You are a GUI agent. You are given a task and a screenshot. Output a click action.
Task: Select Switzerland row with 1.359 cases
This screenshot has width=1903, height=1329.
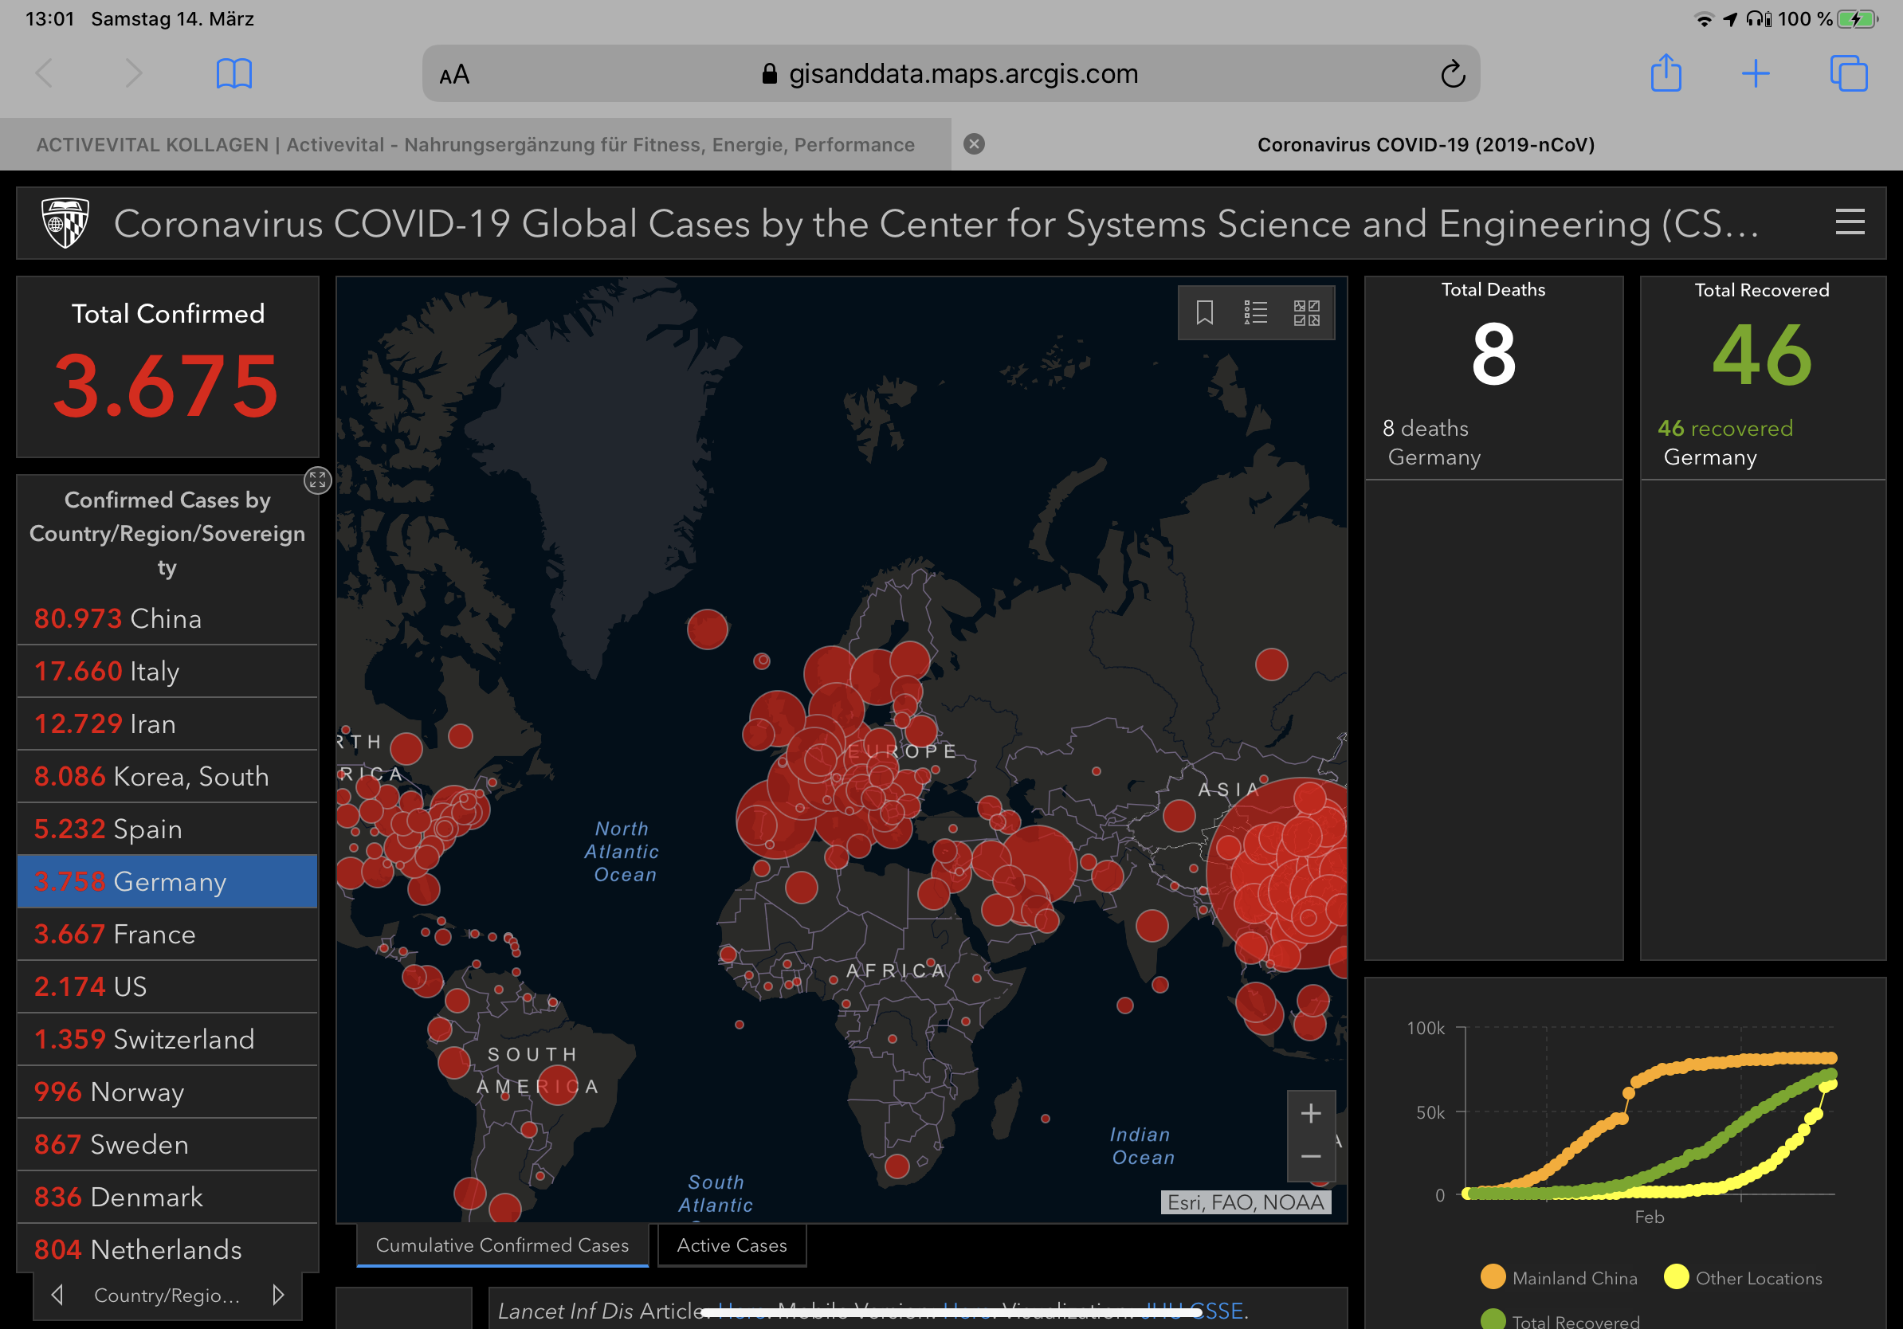167,1039
